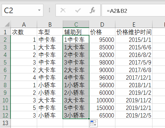Image resolution: width=165 pixels, height=128 pixels.
Task: Open the Auto Fill Options icon below column C
Action: (93, 123)
